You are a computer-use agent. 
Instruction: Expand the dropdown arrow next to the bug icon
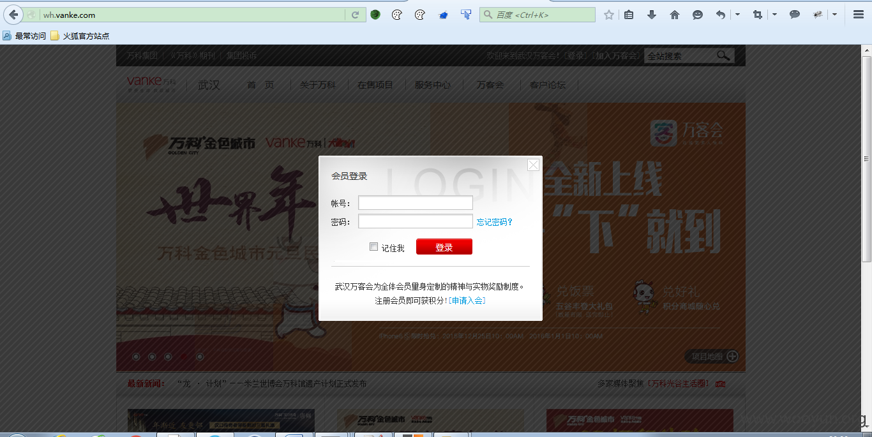pyautogui.click(x=834, y=15)
